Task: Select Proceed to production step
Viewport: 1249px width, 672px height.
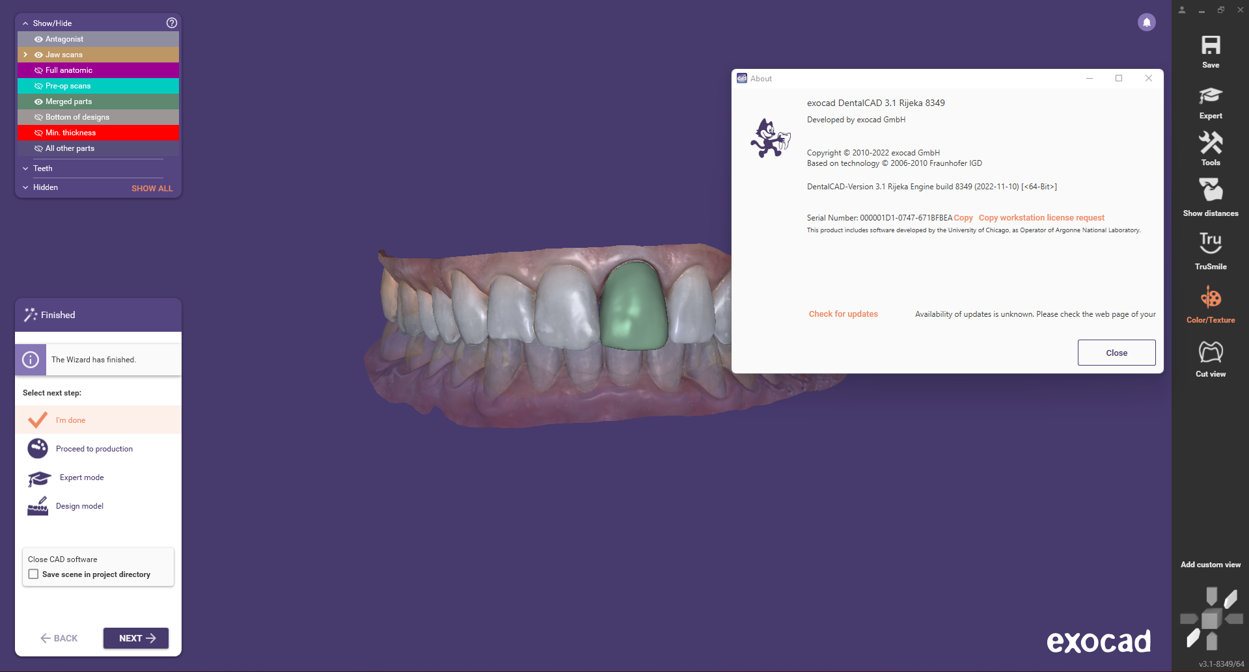Action: (98, 448)
